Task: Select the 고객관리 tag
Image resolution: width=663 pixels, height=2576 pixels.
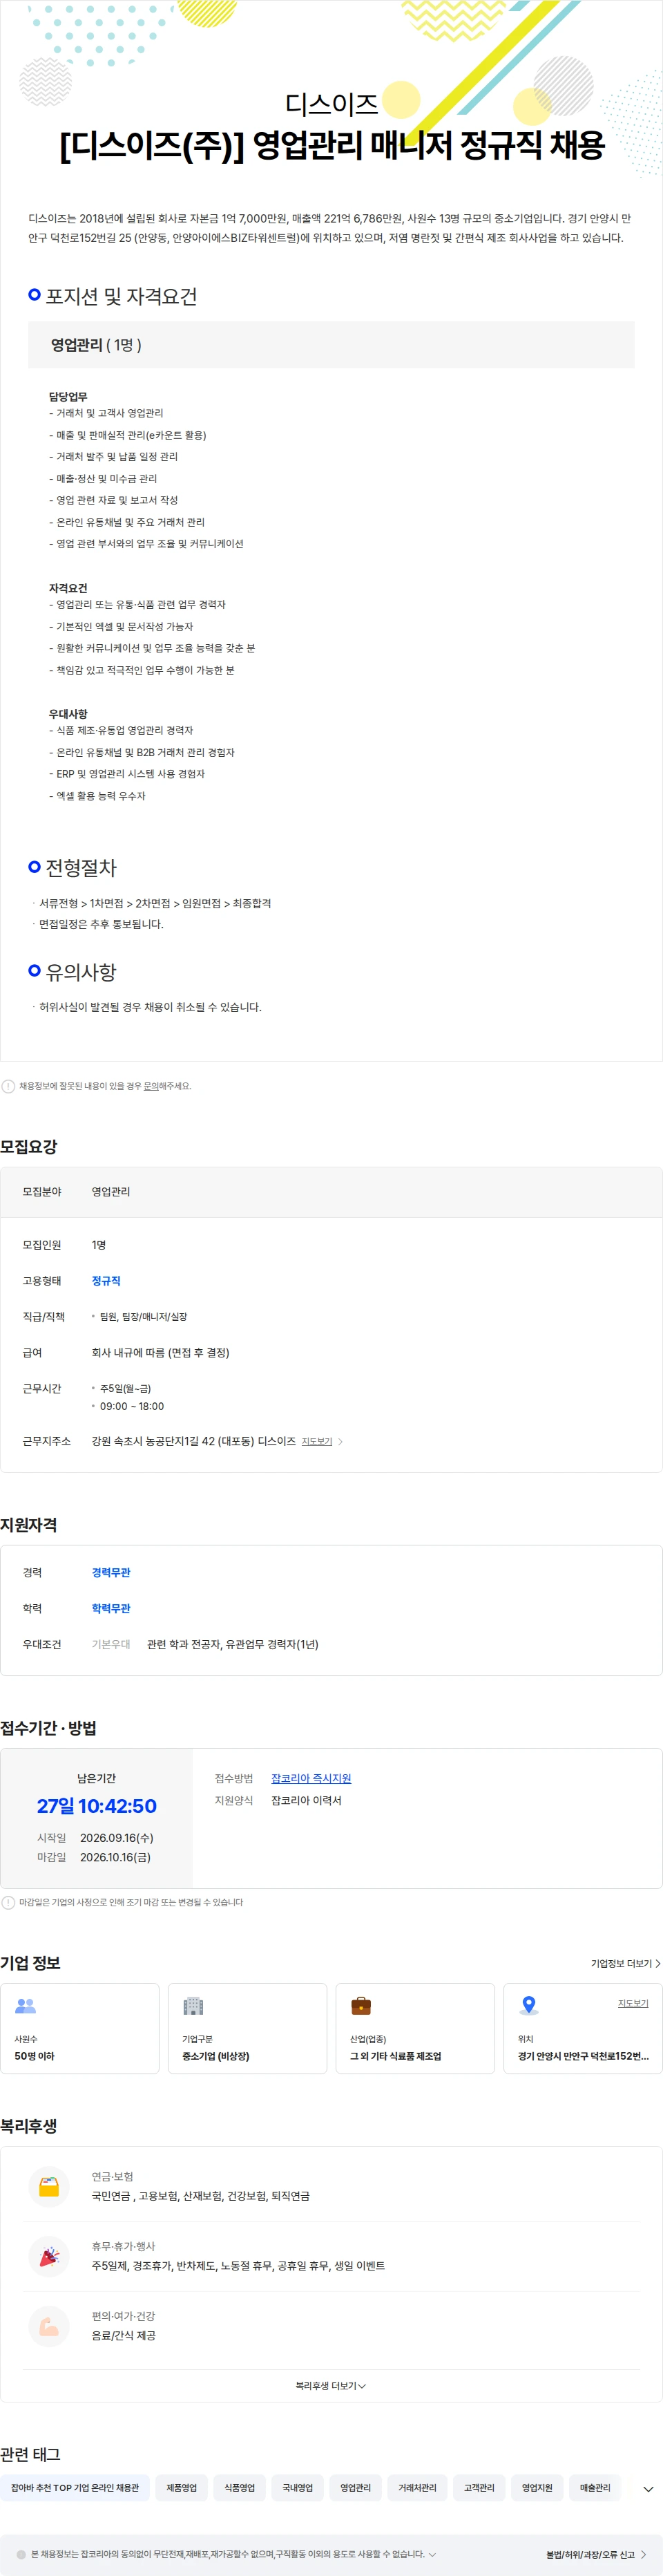Action: 479,2488
